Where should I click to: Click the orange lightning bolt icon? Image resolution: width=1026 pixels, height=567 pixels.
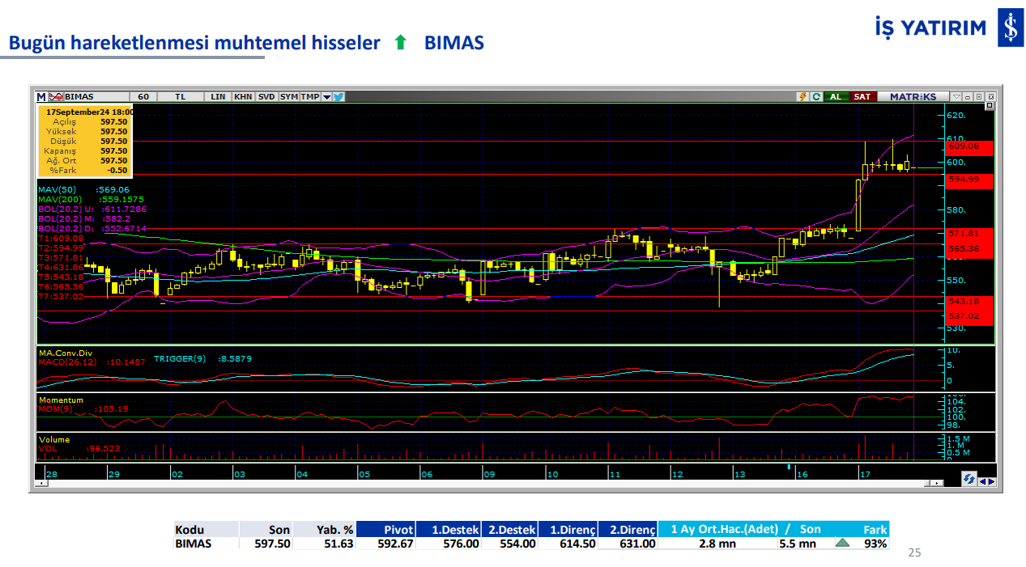(x=802, y=96)
